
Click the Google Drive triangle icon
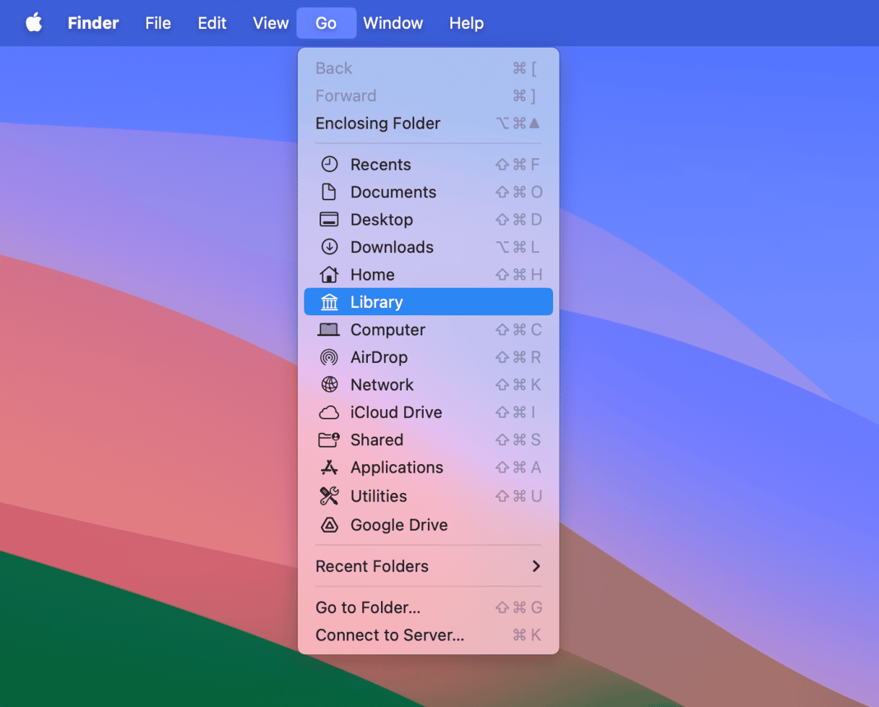[330, 525]
